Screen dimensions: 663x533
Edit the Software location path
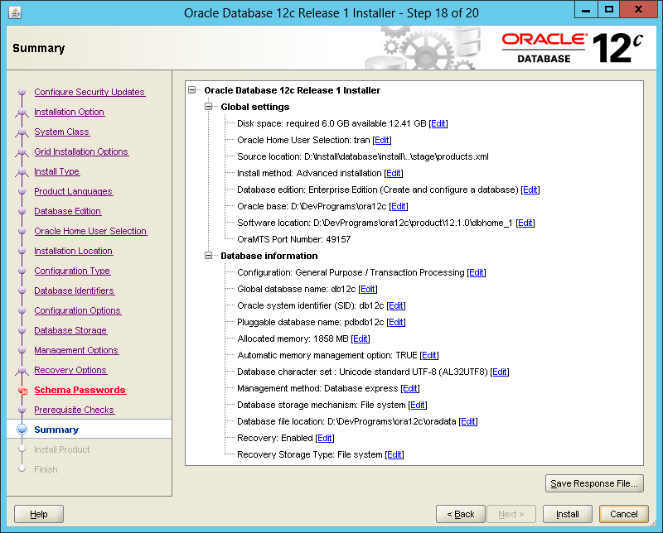pos(525,223)
